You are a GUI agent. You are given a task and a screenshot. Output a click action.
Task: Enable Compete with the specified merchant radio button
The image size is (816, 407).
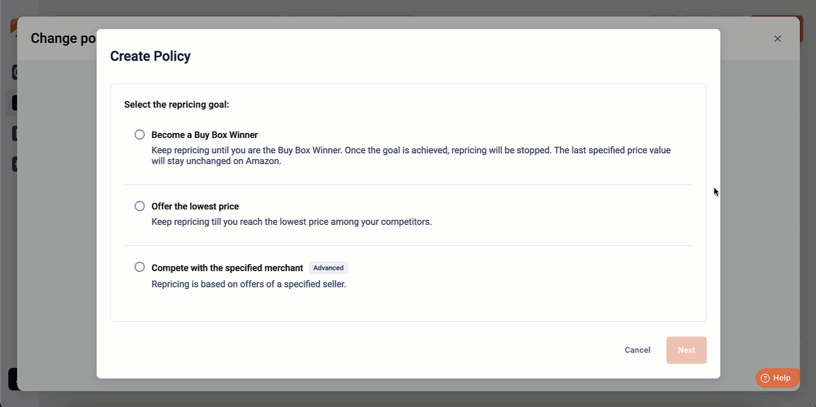pos(140,267)
